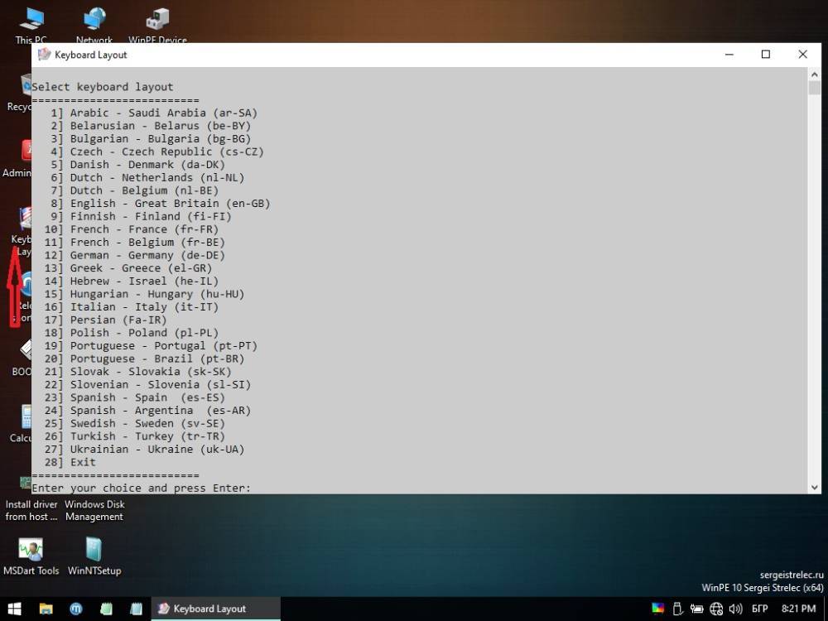This screenshot has width=828, height=621.
Task: Minimize the Keyboard Layout window
Action: pyautogui.click(x=729, y=55)
